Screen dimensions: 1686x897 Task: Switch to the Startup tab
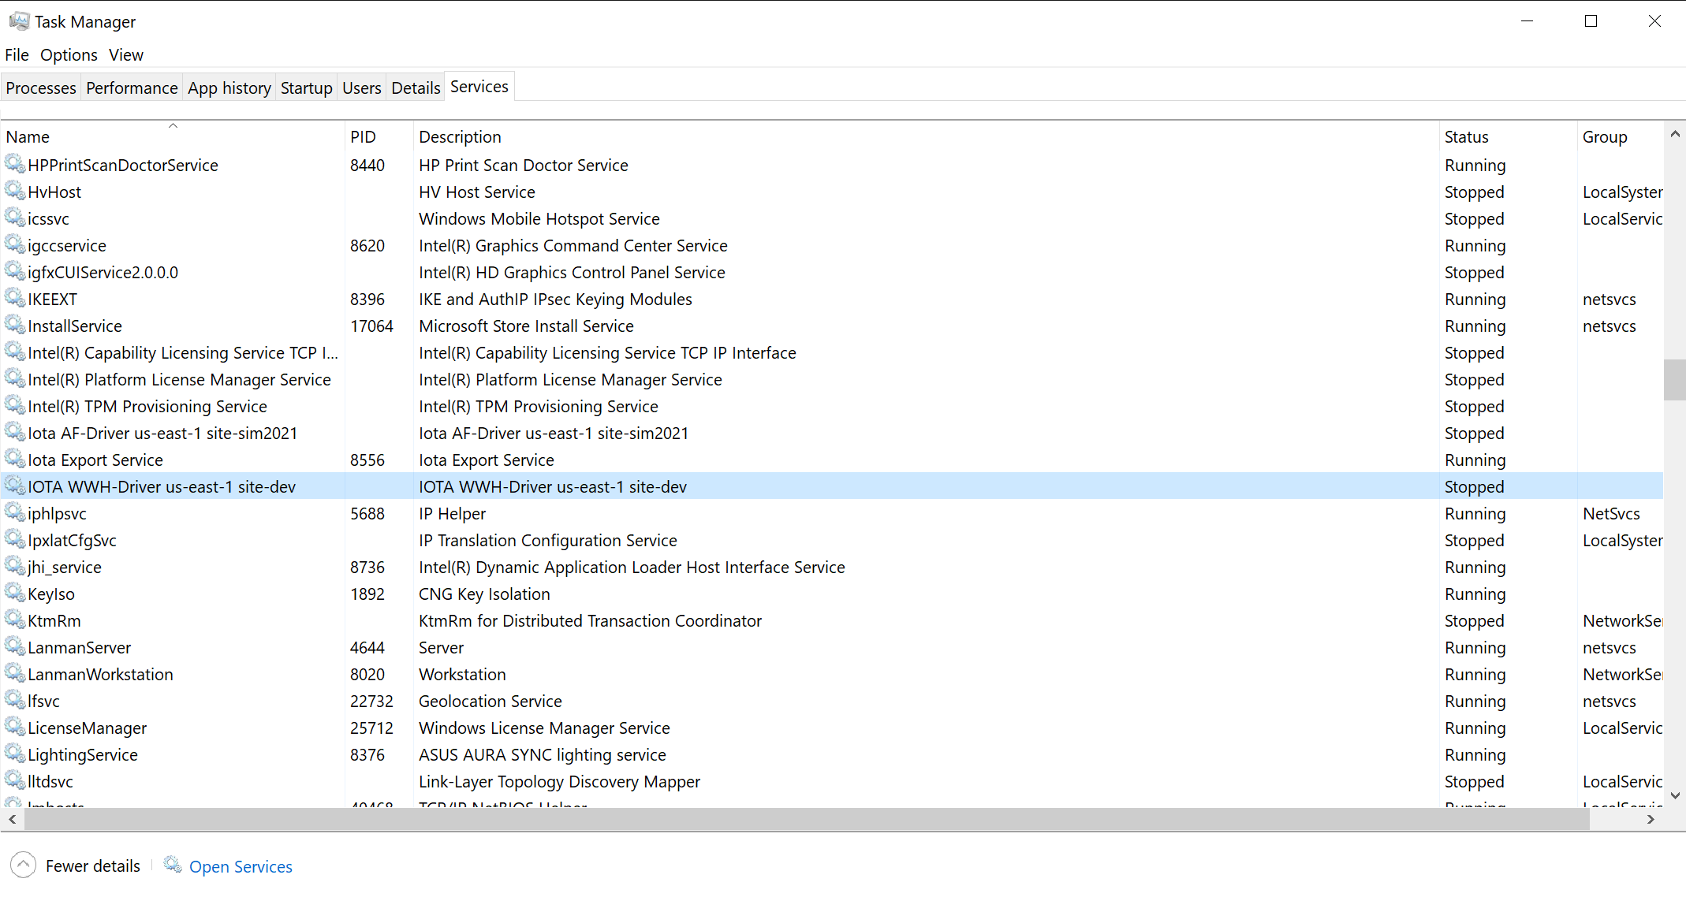(x=307, y=87)
